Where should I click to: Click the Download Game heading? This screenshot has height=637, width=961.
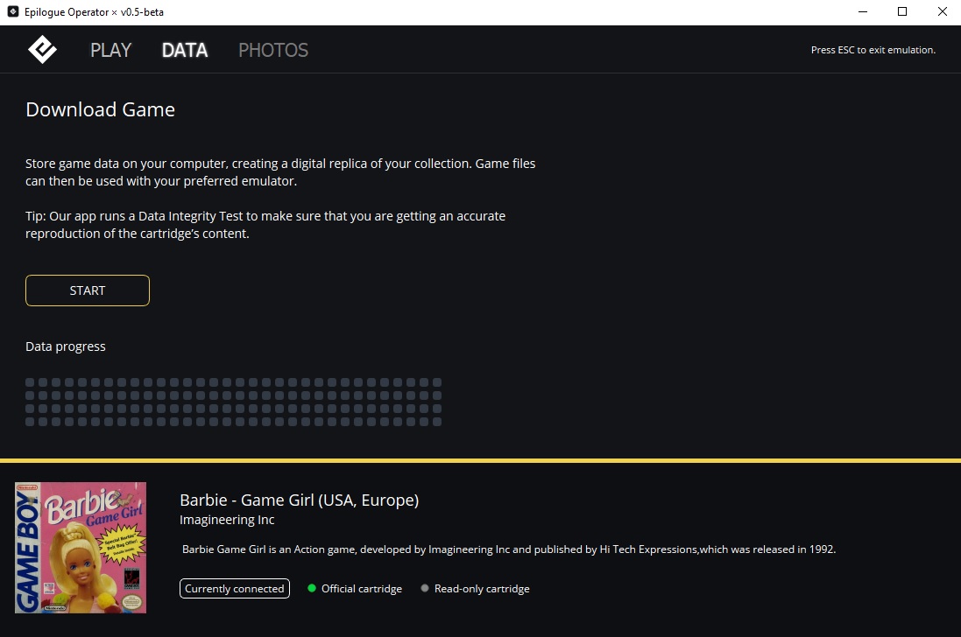click(100, 109)
